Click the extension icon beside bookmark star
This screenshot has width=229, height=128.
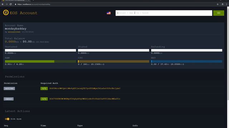pos(223,4)
